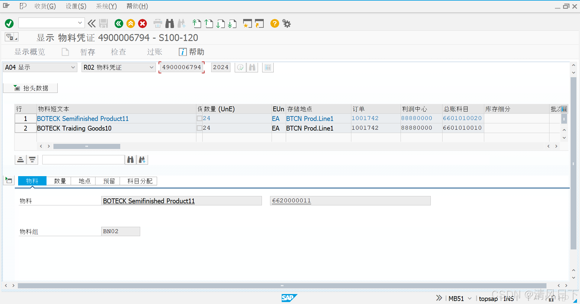
Task: Click the find binoculars below item table
Action: pyautogui.click(x=130, y=160)
